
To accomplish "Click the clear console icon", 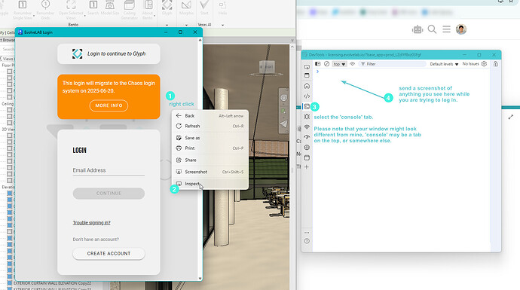I will [x=326, y=63].
